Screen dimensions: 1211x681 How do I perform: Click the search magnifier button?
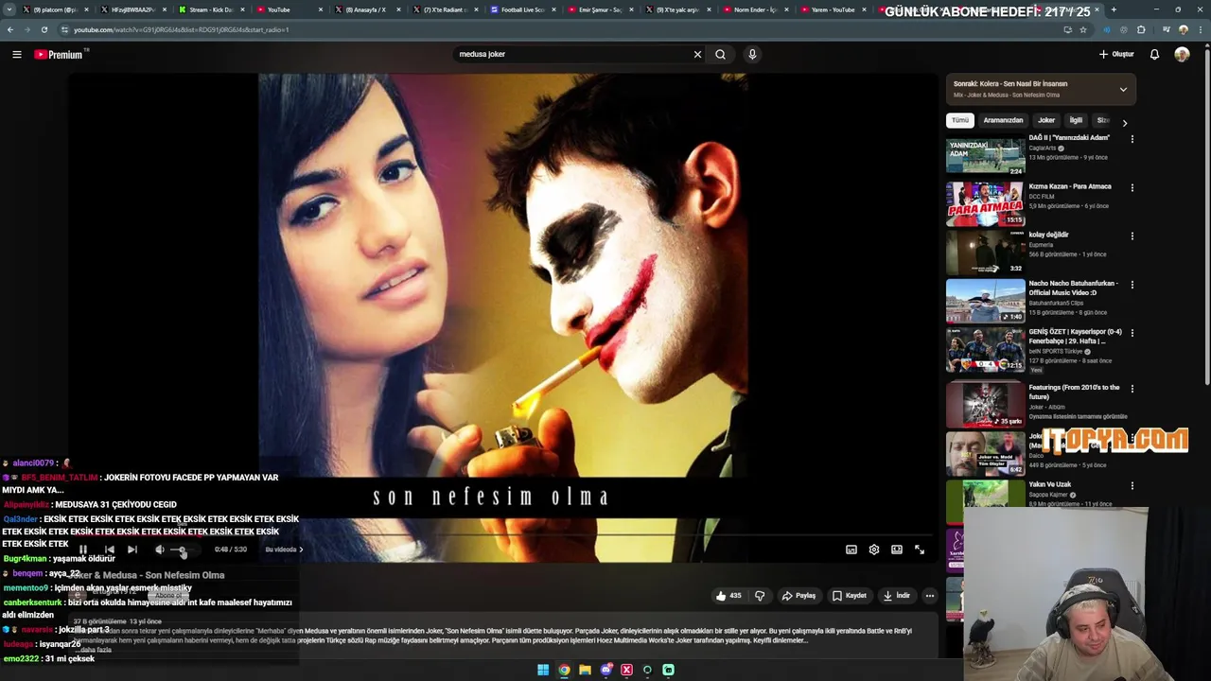pos(721,54)
